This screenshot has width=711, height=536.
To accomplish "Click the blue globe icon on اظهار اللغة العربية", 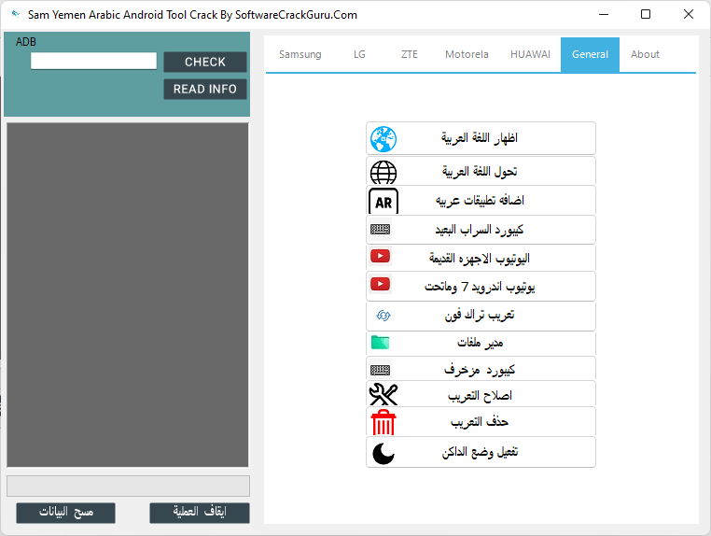I will click(383, 139).
